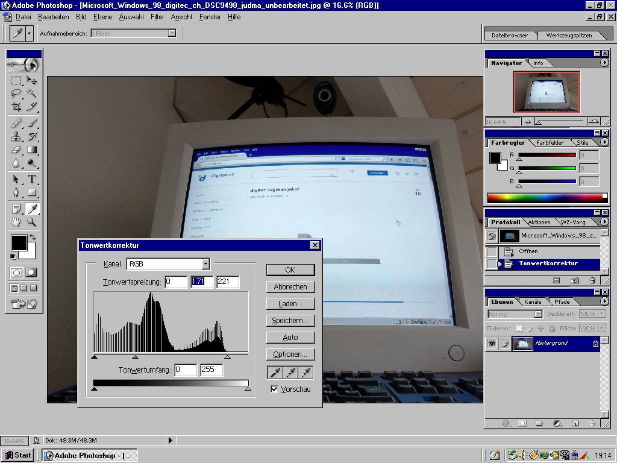617x463 pixels.
Task: Click inside the Tonwertumfang 255 input field
Action: coord(211,368)
